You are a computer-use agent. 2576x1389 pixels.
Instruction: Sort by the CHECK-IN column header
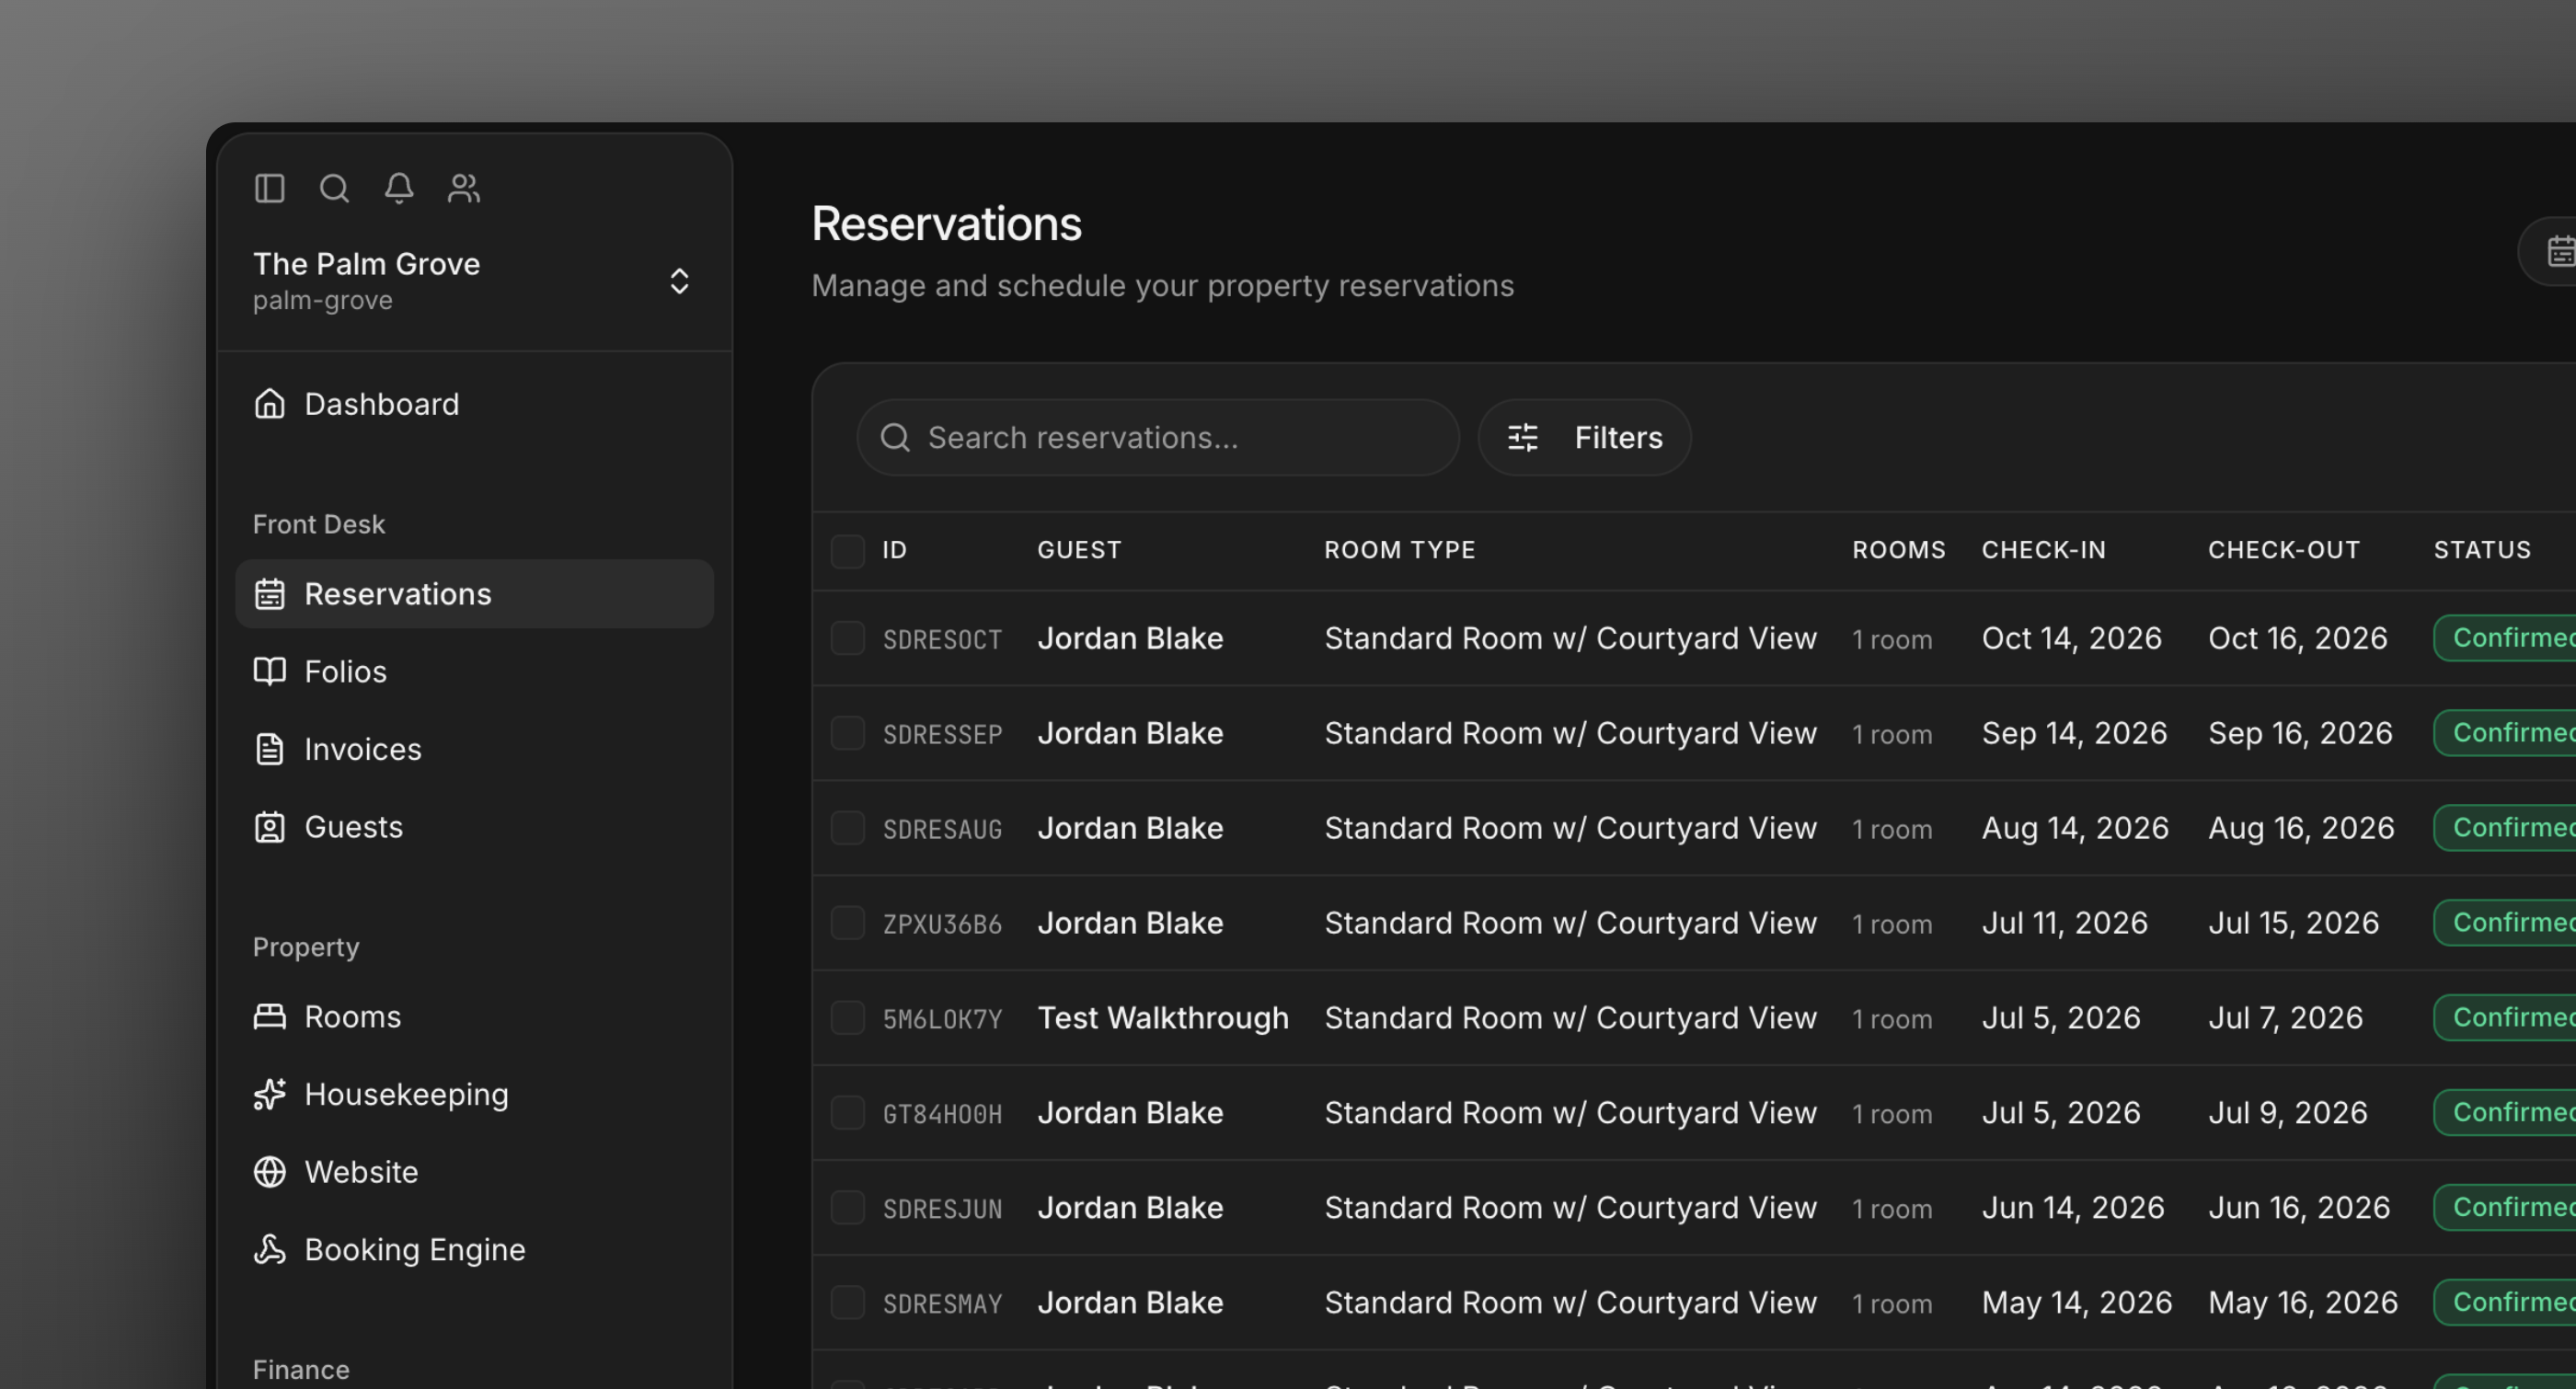(2043, 550)
